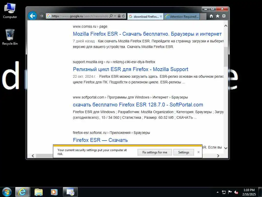
Task: Open the address bar dropdown arrow
Action: 115,16
